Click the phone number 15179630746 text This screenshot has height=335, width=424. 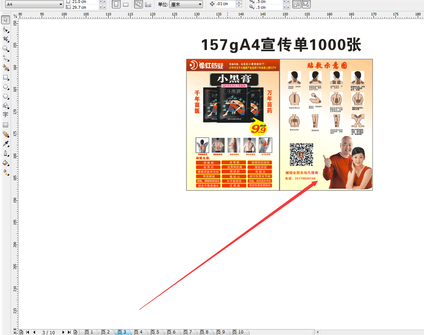click(x=305, y=178)
